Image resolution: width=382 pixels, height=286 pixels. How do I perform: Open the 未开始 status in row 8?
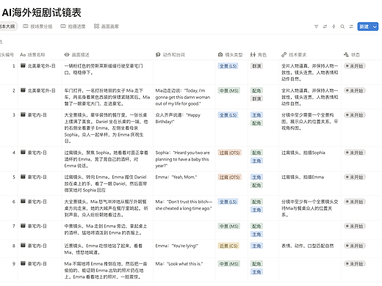[x=355, y=246]
